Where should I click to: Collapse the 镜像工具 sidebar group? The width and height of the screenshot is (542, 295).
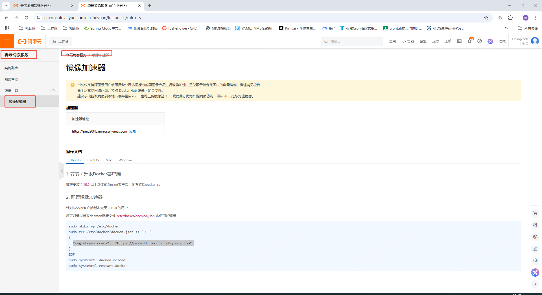point(53,90)
